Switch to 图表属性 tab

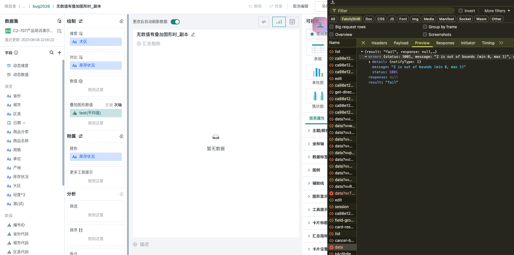[317, 119]
